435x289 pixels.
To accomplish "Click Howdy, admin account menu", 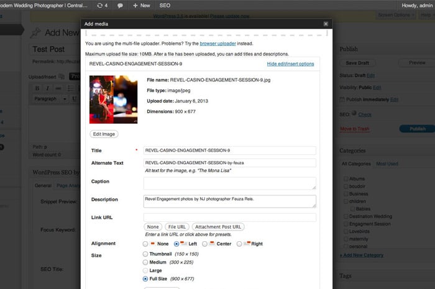I will [417, 6].
